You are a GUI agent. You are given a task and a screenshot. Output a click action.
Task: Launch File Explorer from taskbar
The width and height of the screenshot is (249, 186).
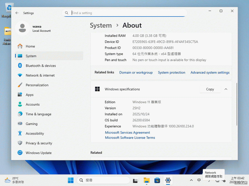point(146,180)
